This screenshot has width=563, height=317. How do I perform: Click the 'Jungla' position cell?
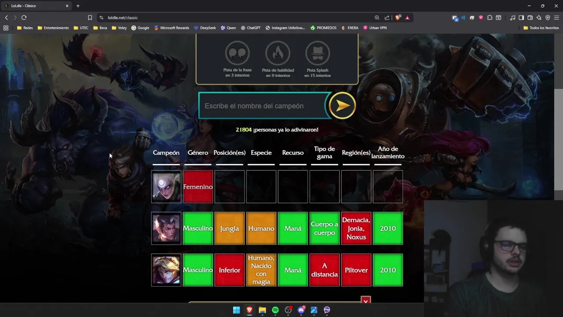tap(230, 228)
